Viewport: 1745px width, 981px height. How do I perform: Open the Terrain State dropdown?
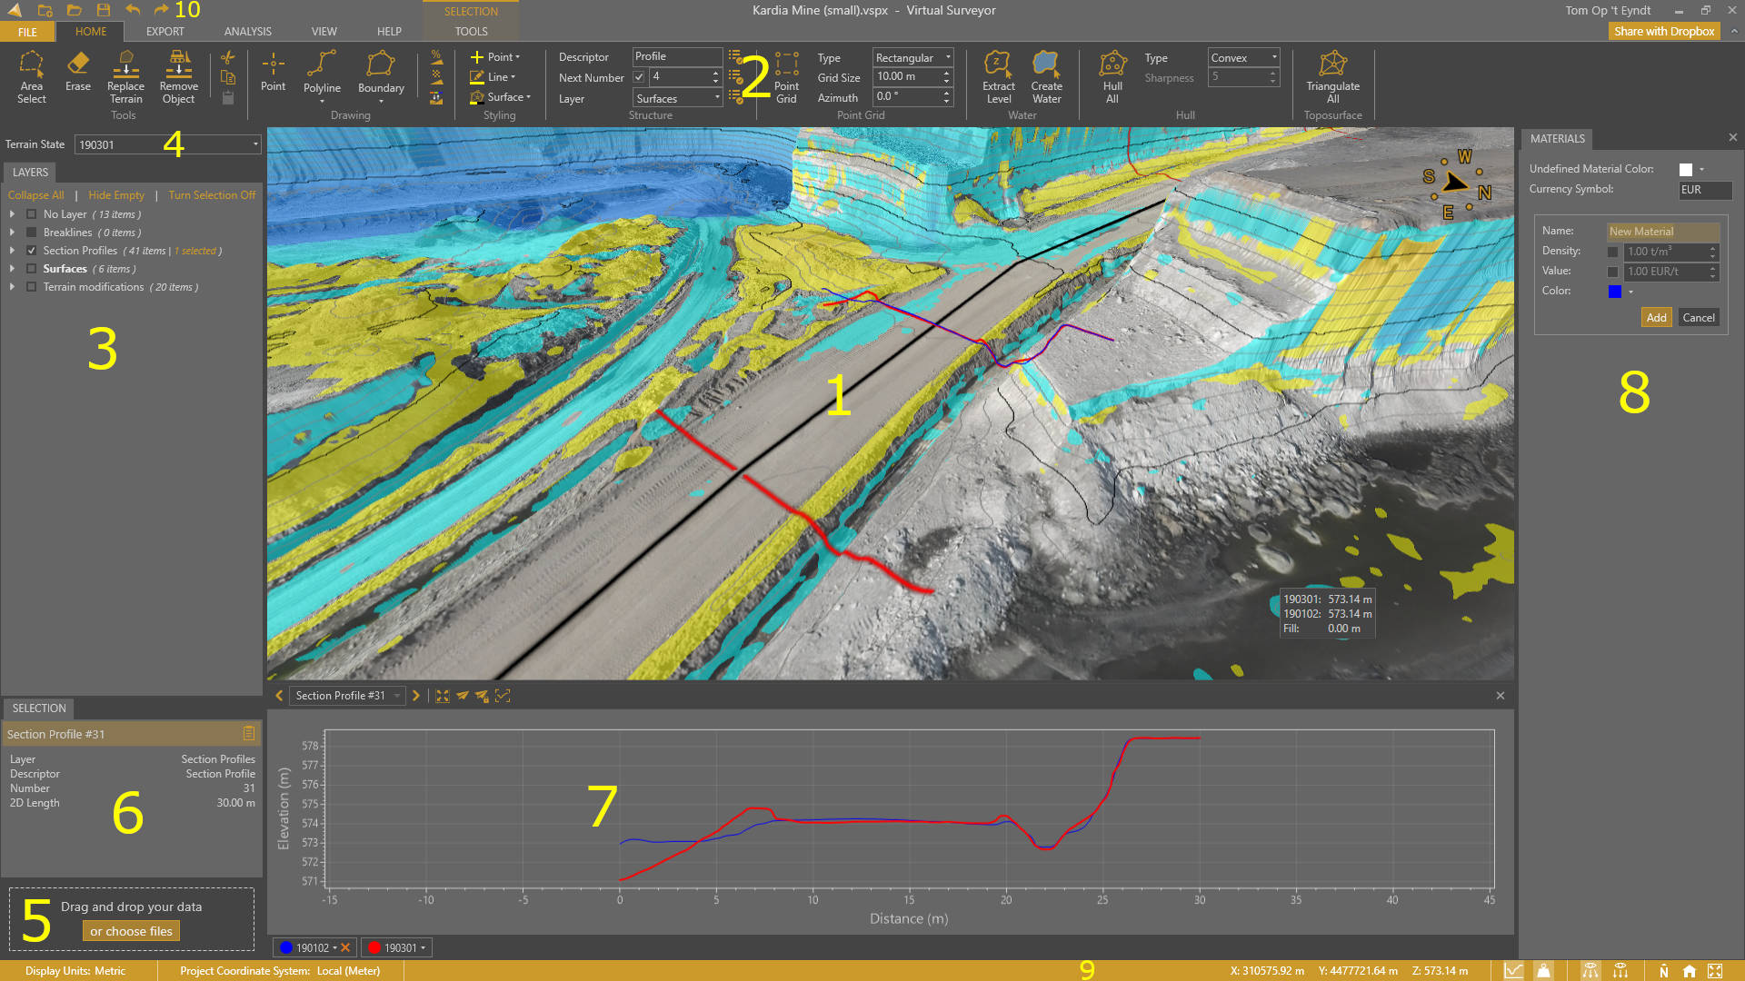tap(255, 144)
